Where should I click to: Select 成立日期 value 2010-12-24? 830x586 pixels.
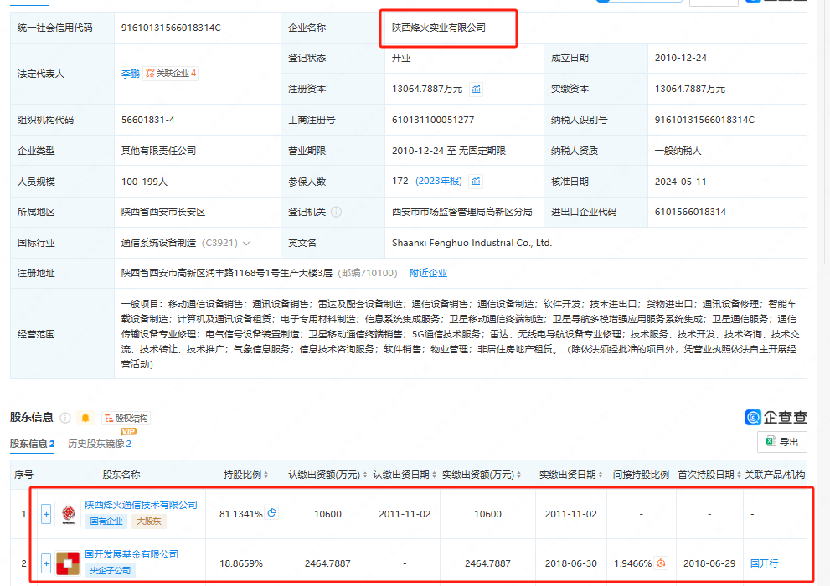(x=681, y=58)
